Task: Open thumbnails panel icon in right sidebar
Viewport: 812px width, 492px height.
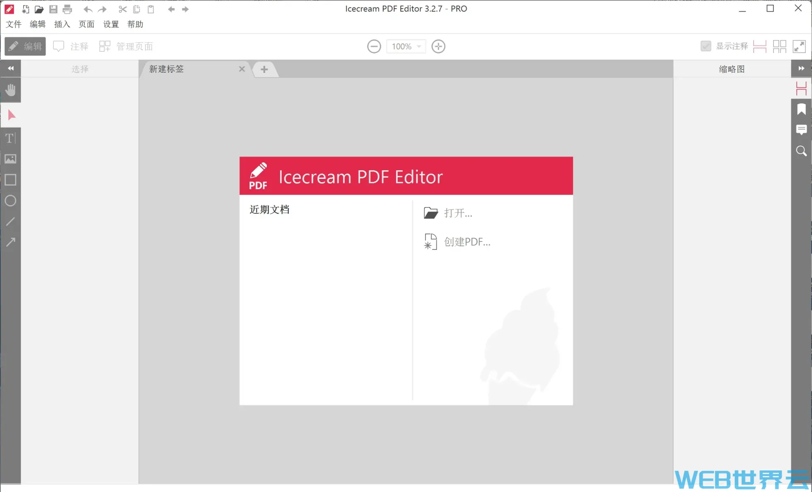Action: tap(801, 88)
